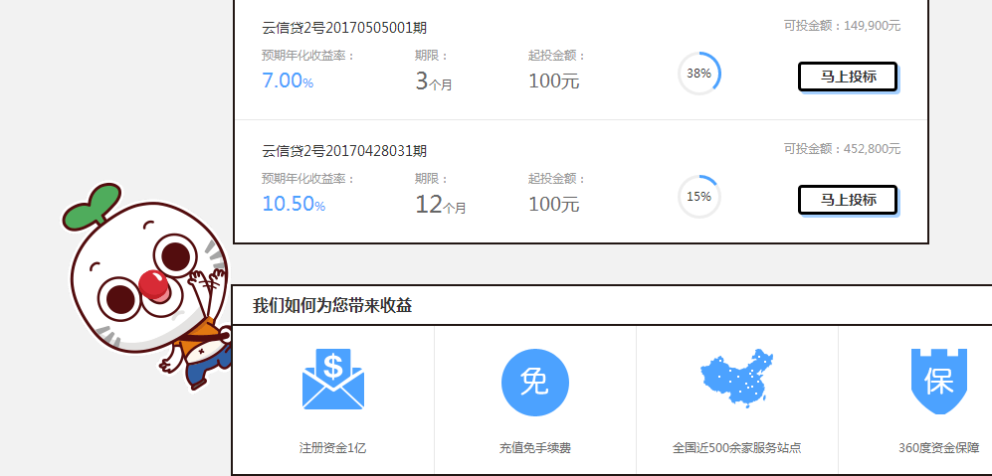Click the 充值免手续费 label
Image resolution: width=992 pixels, height=476 pixels.
click(535, 448)
